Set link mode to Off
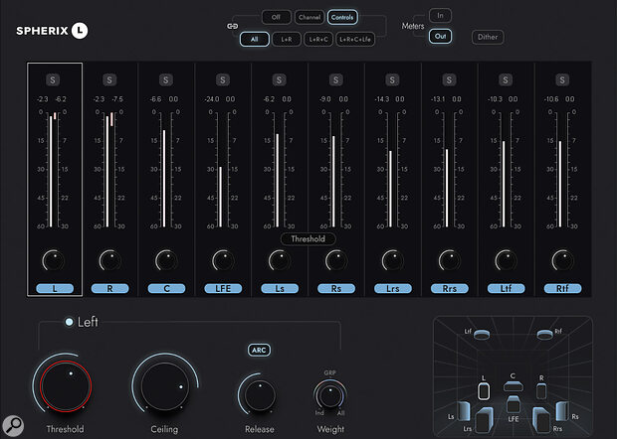The width and height of the screenshot is (617, 439). tap(276, 17)
